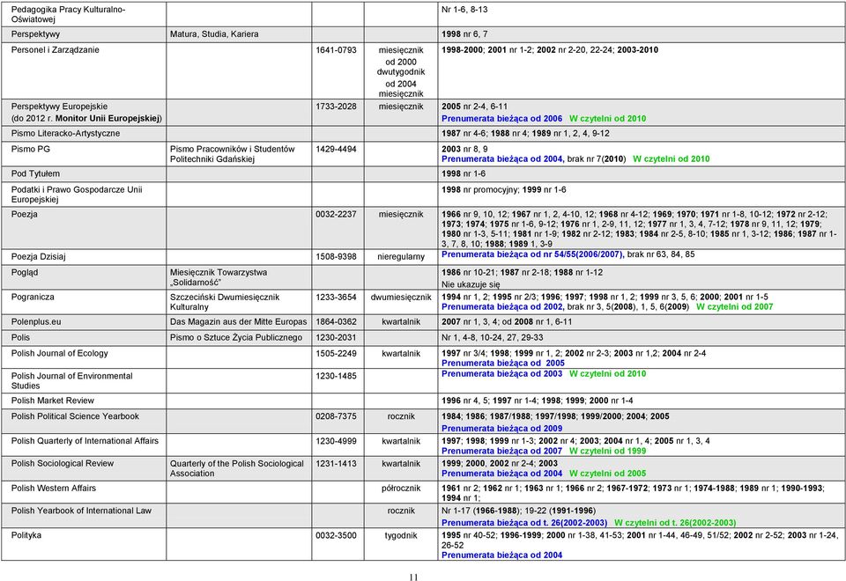The image size is (846, 581).
Task: Select 'Polish Journal of Environmental Studies' title
Action: pyautogui.click(x=71, y=381)
